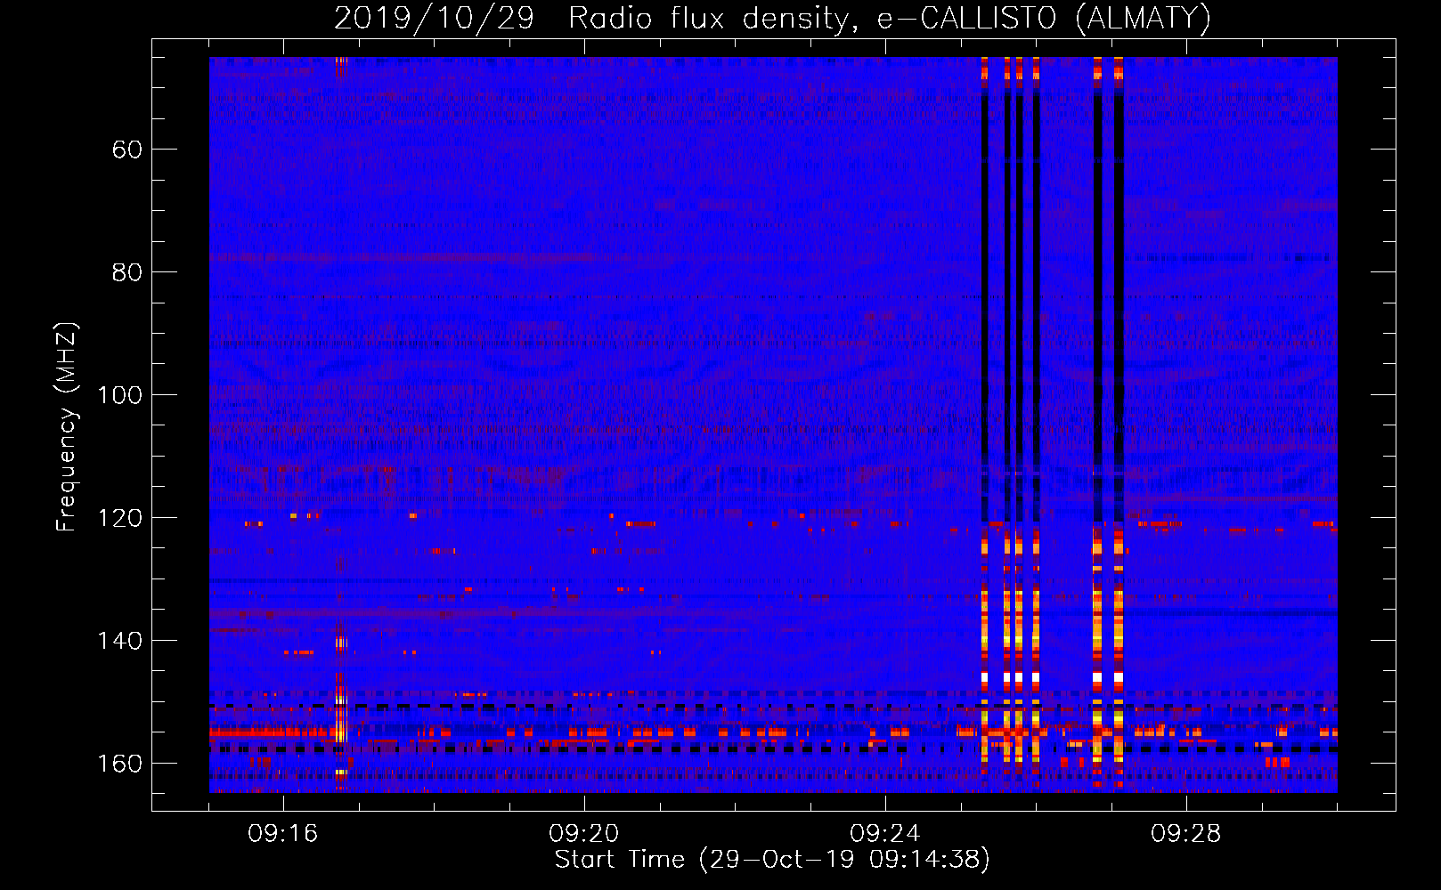The width and height of the screenshot is (1441, 890).
Task: Click the 60 frequency tick label
Action: (x=127, y=150)
